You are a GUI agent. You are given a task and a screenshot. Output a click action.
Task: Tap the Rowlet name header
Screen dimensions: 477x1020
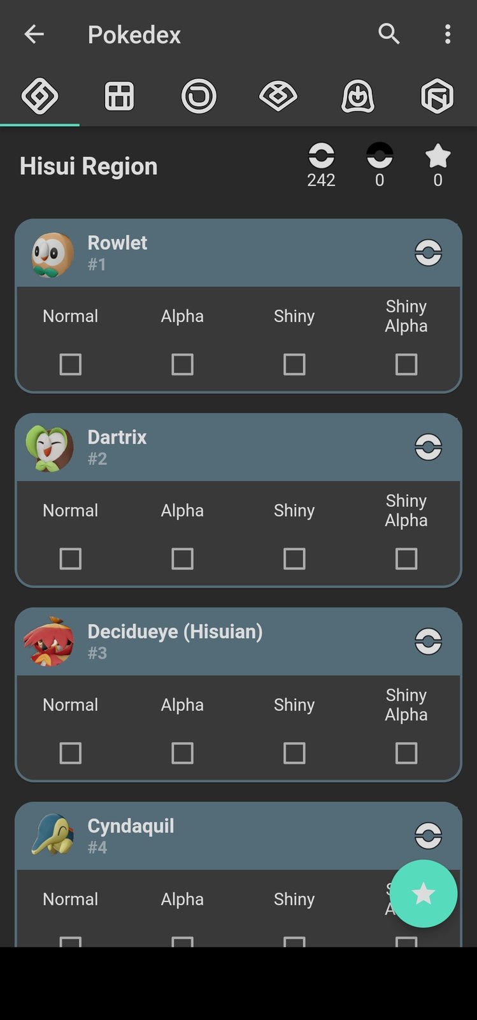tap(117, 243)
